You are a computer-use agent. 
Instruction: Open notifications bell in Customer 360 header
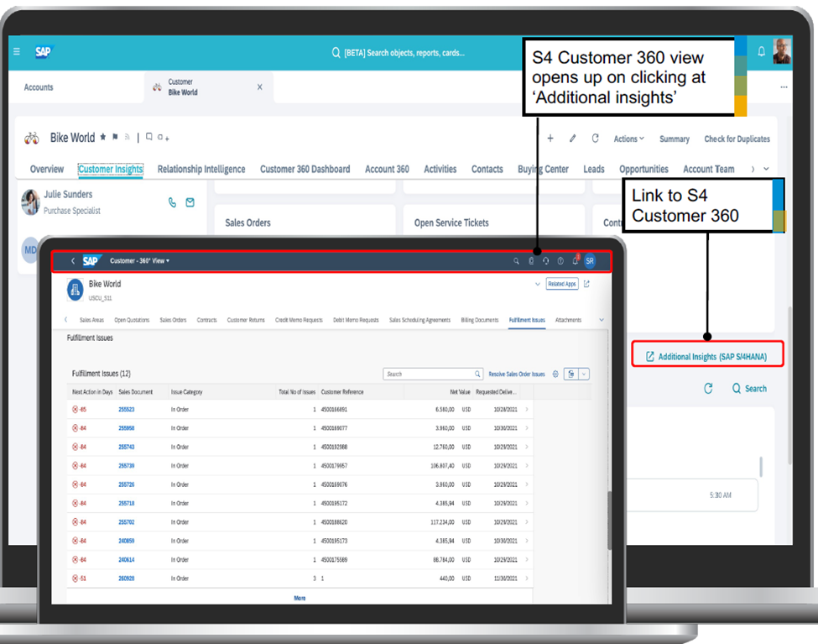tap(576, 260)
